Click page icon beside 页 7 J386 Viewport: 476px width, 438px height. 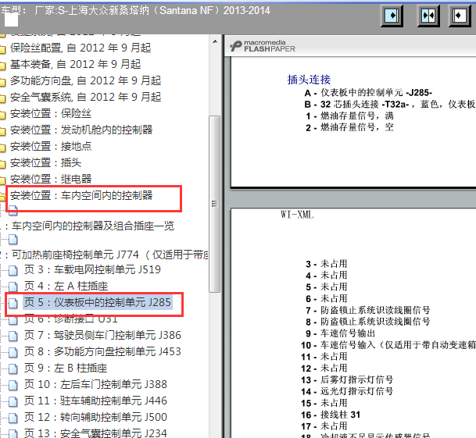click(x=13, y=336)
